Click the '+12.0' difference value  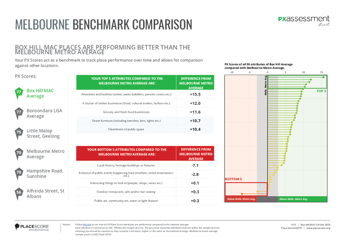(195, 103)
